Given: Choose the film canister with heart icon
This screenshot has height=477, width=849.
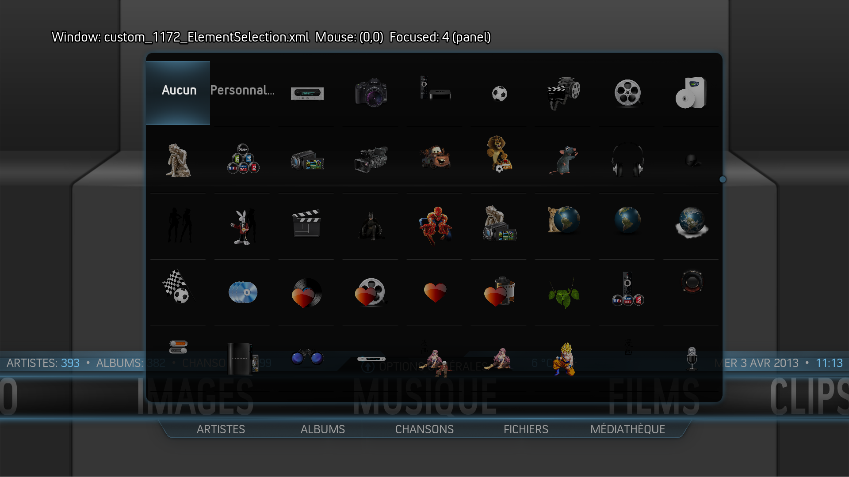Looking at the screenshot, I should (x=499, y=291).
